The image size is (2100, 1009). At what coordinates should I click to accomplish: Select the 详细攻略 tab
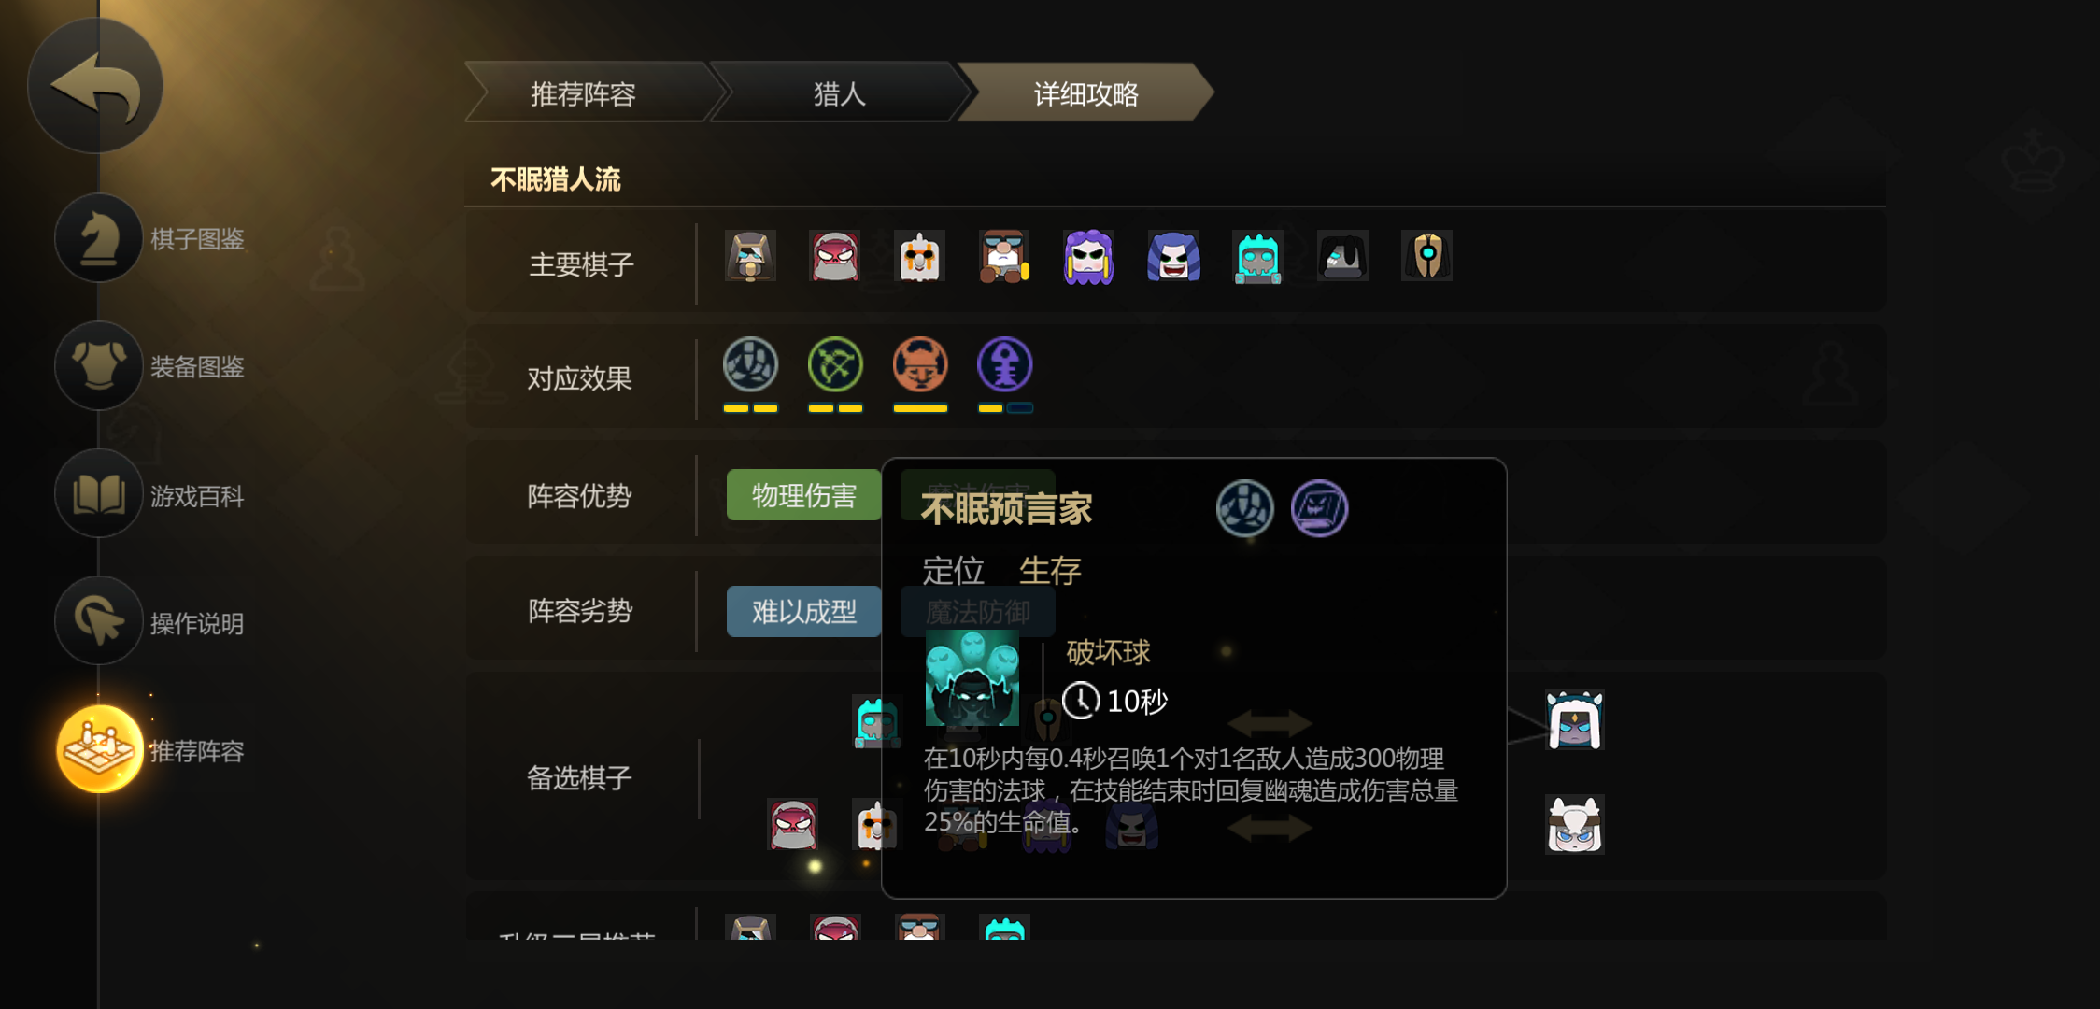pyautogui.click(x=1085, y=93)
